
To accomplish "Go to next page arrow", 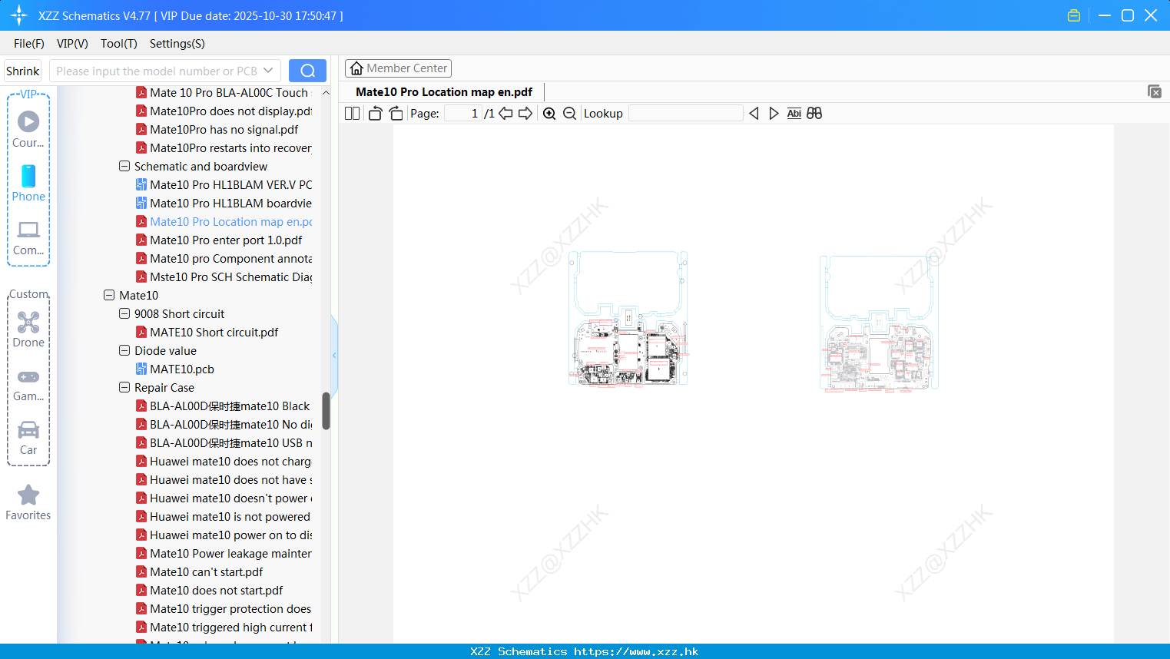I will (525, 113).
